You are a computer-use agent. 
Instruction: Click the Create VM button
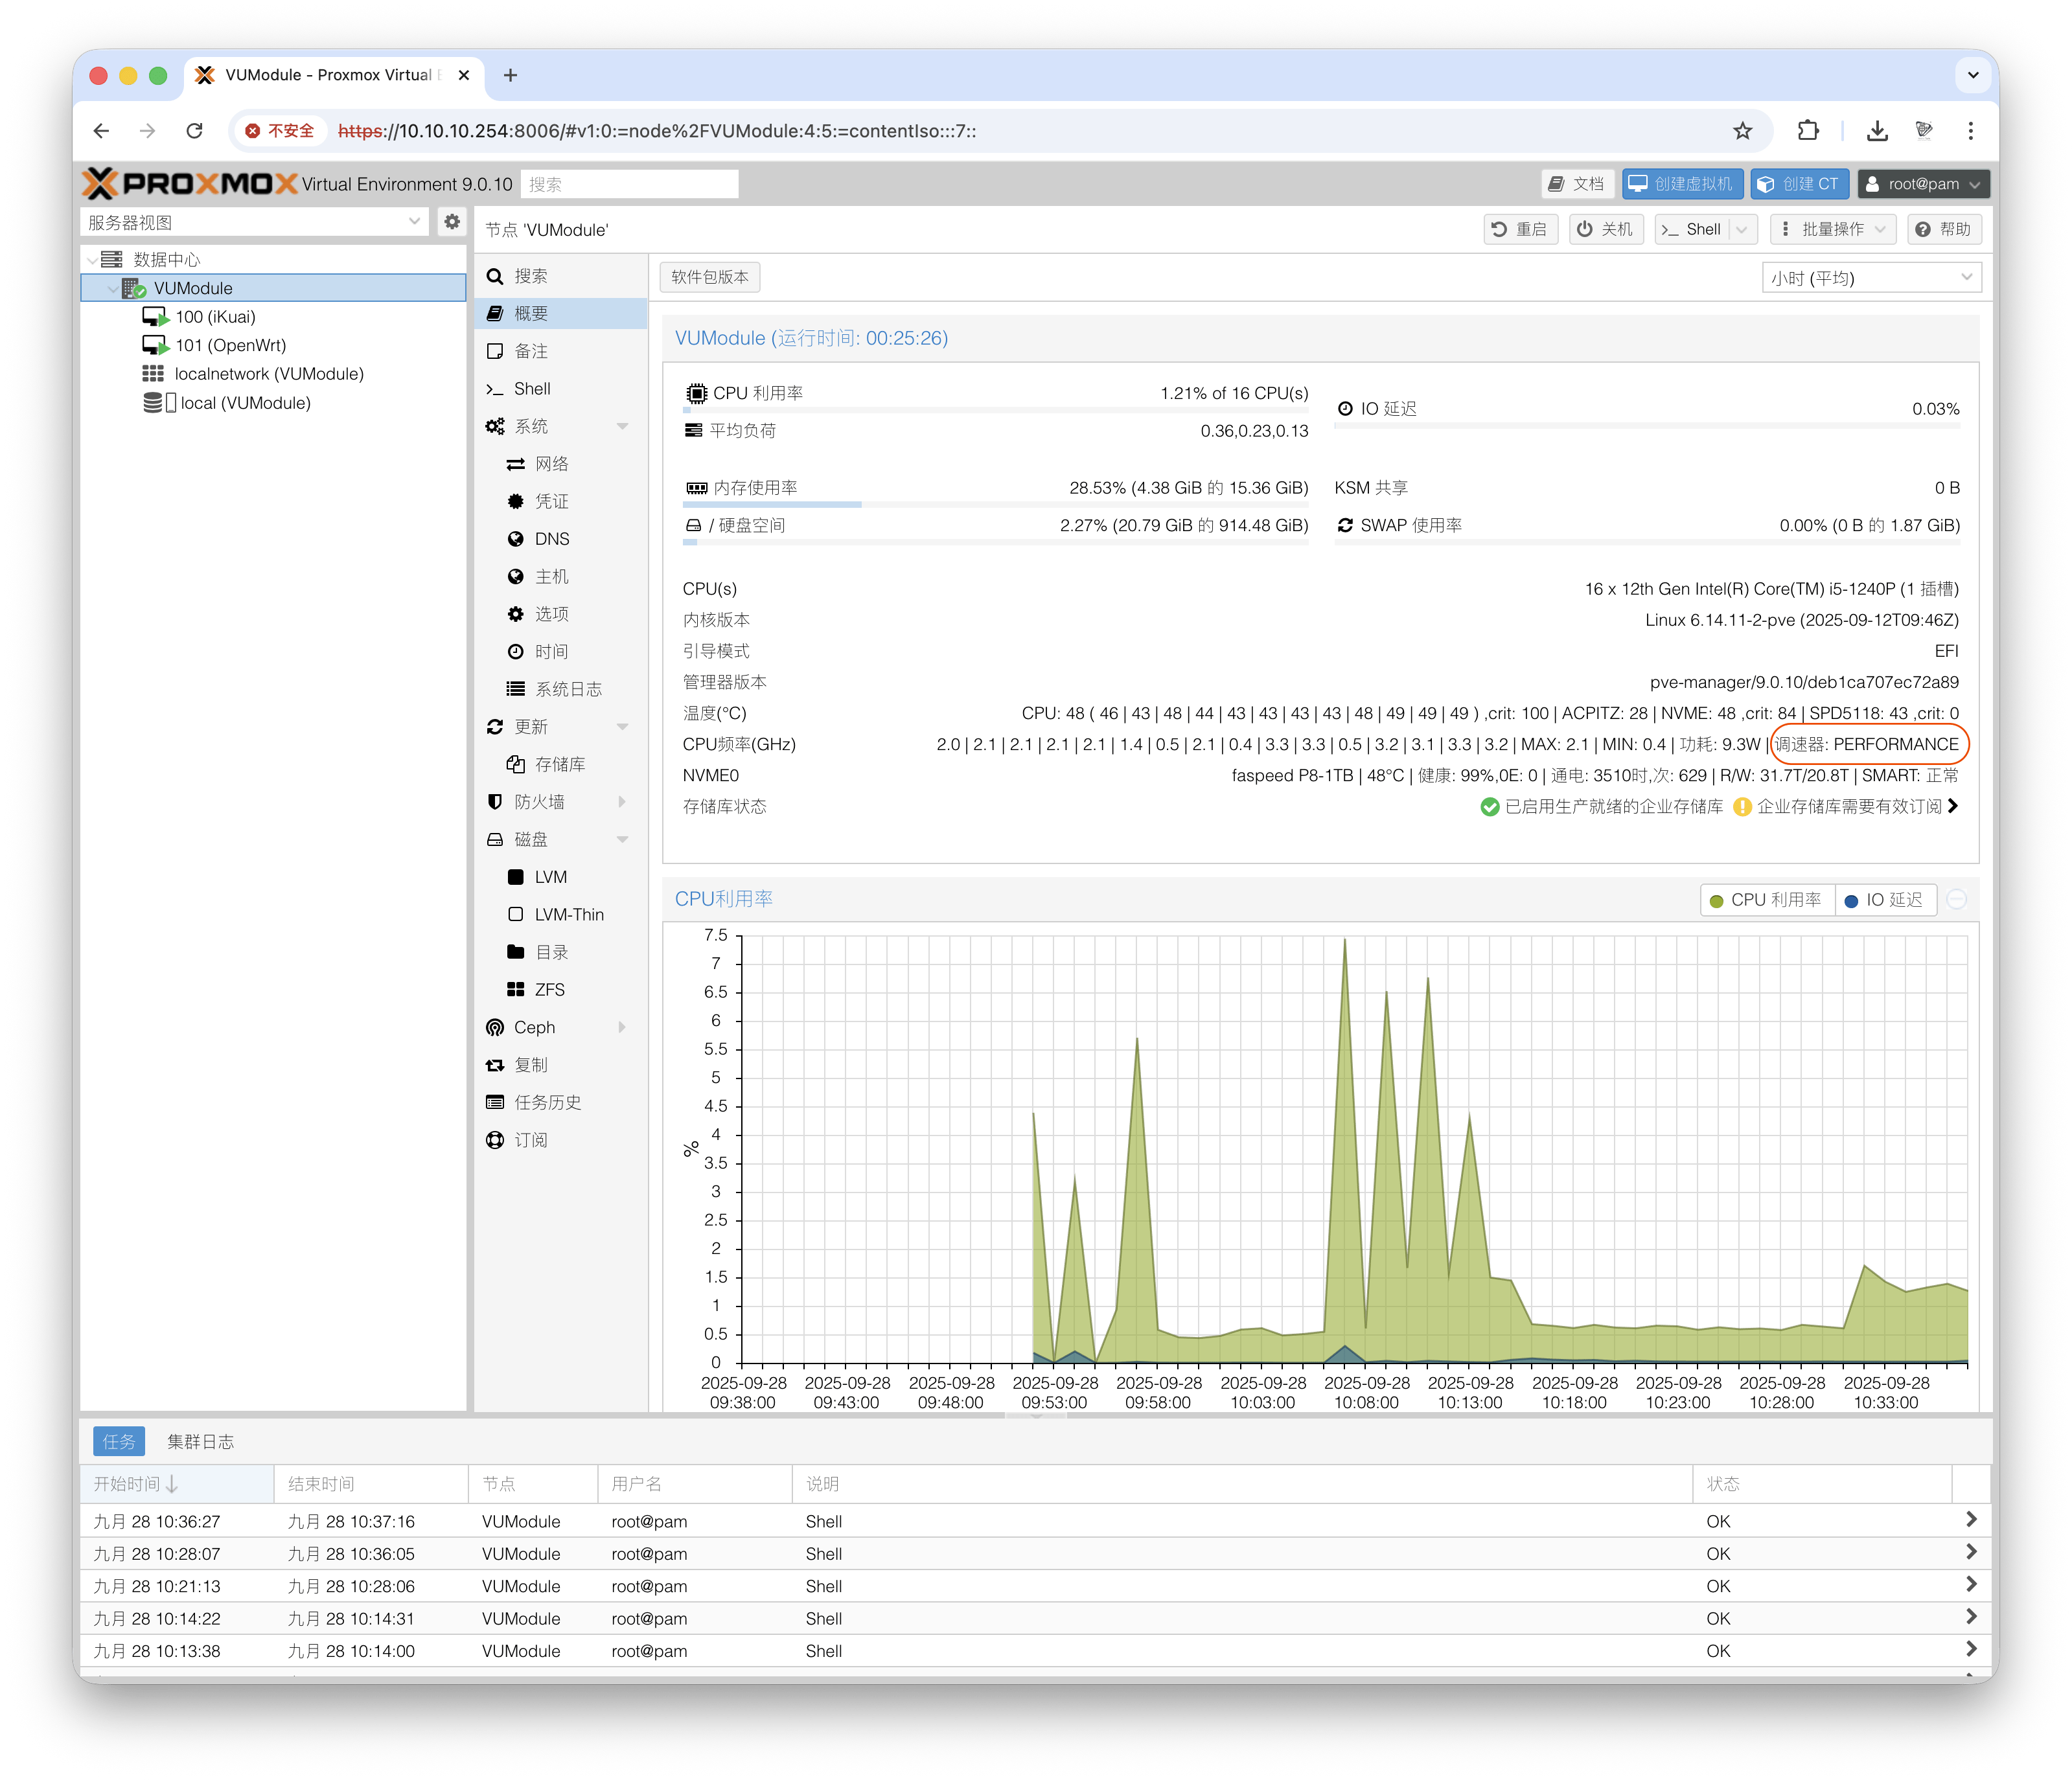click(1682, 184)
